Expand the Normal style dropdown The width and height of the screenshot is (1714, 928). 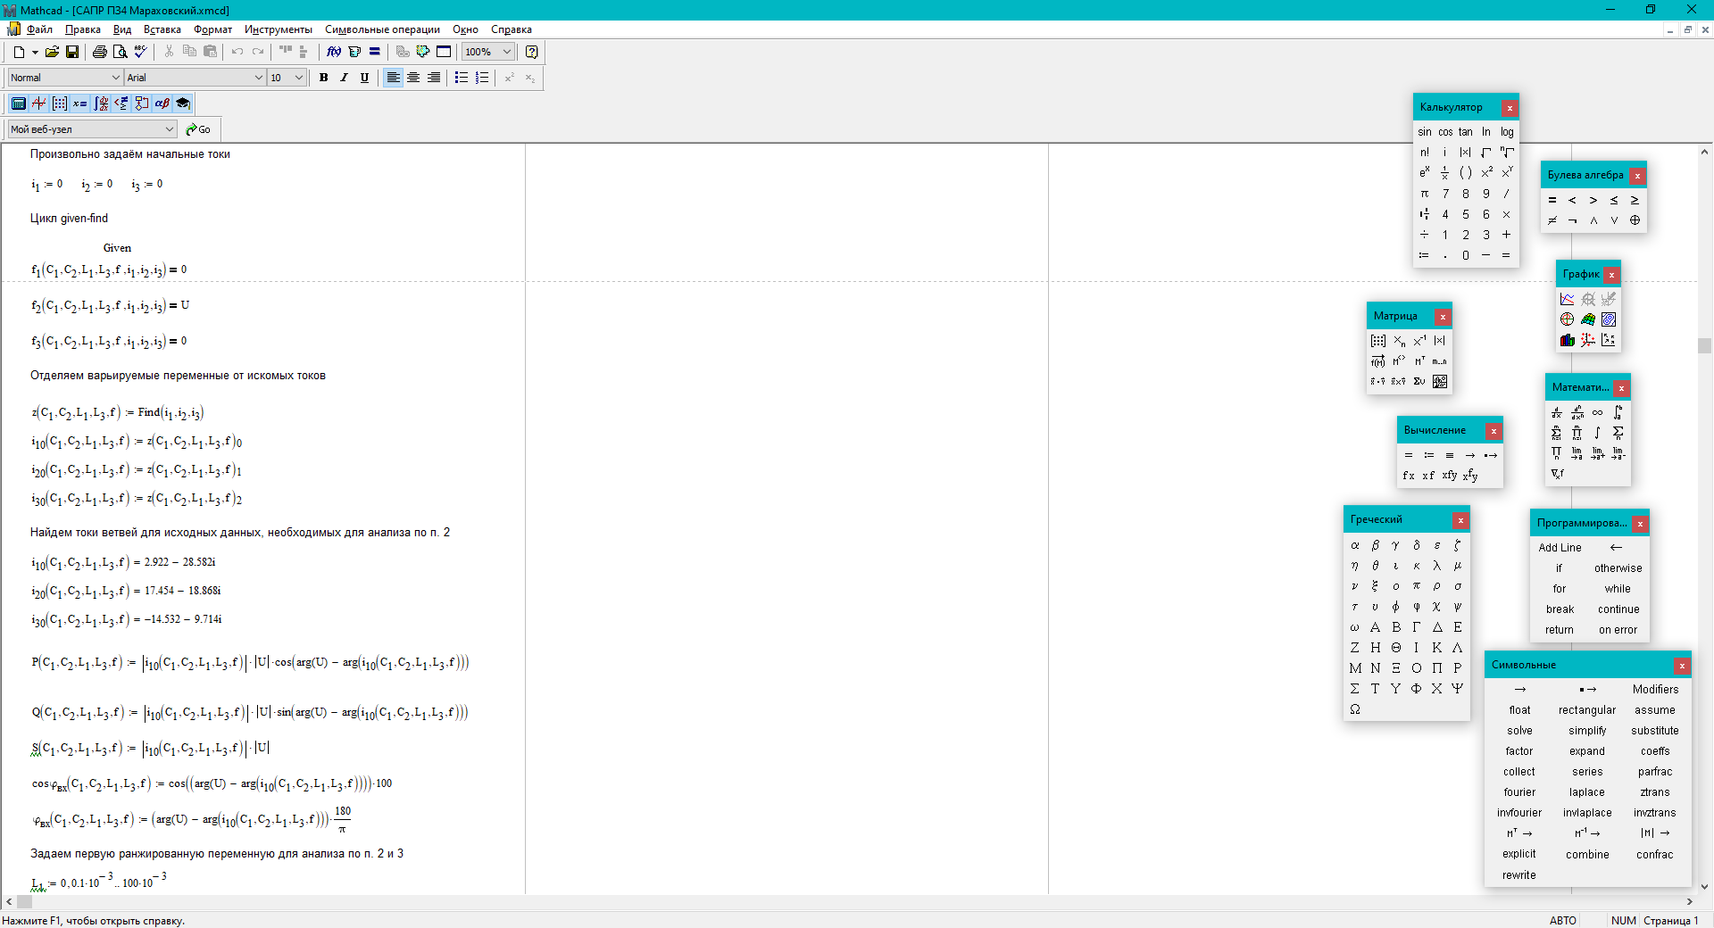(x=116, y=78)
